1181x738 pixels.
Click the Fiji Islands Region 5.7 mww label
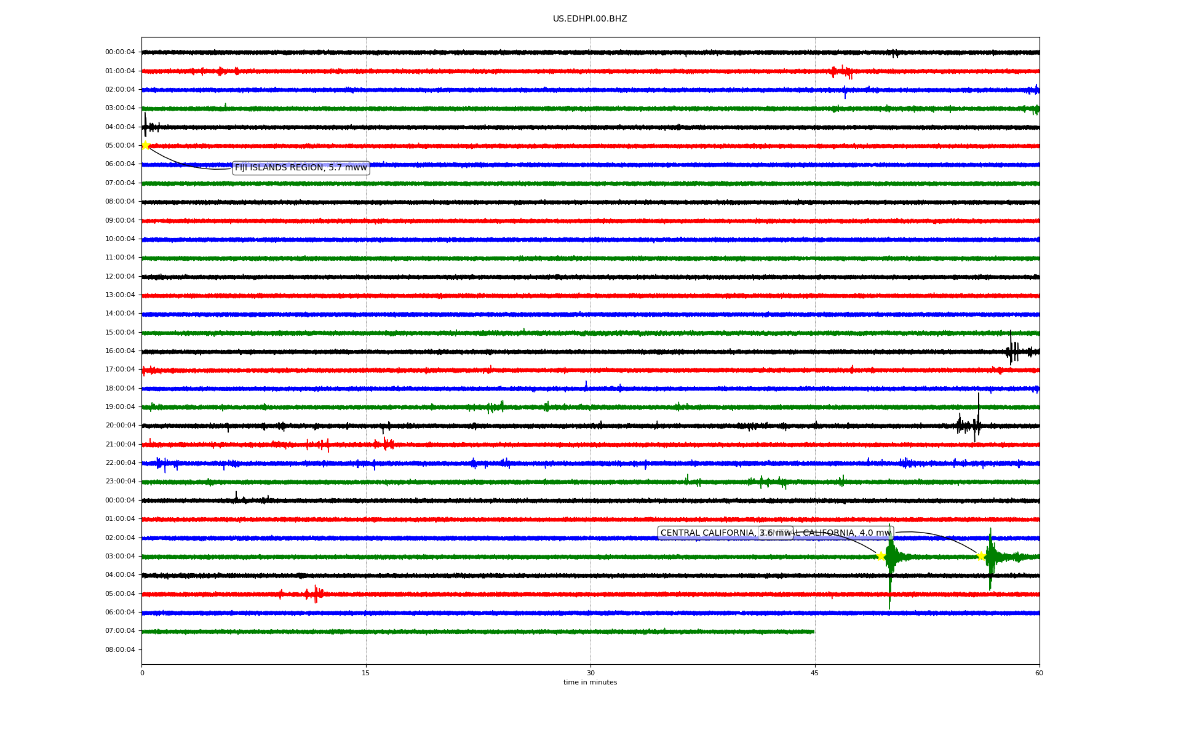pyautogui.click(x=301, y=168)
